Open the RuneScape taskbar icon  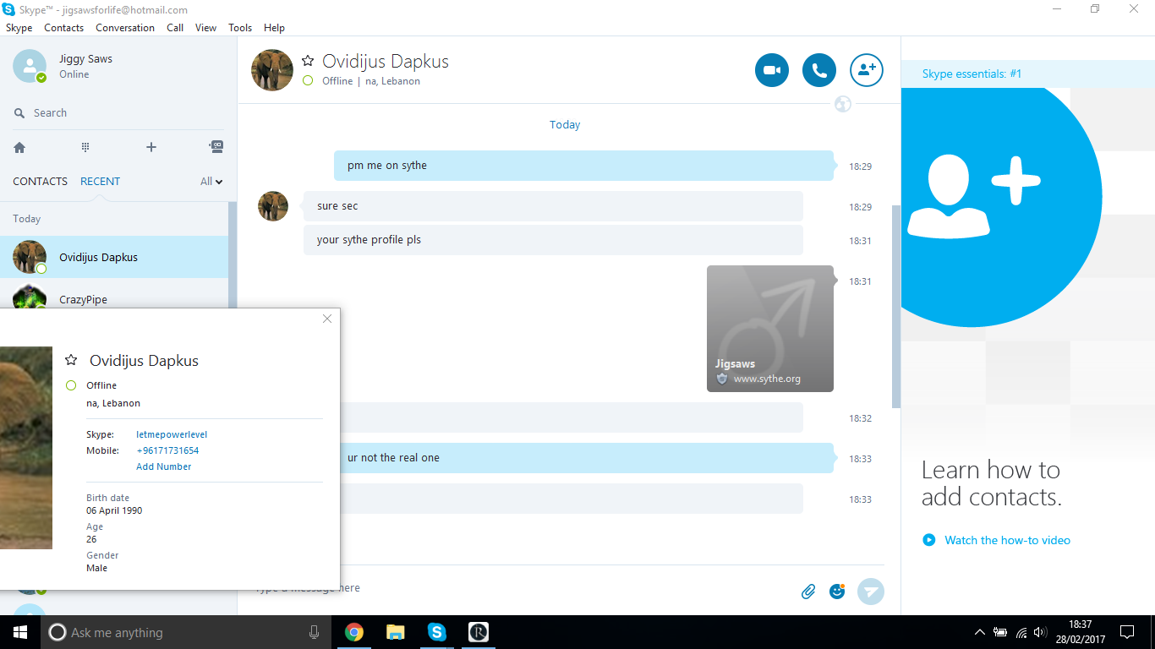click(x=478, y=632)
